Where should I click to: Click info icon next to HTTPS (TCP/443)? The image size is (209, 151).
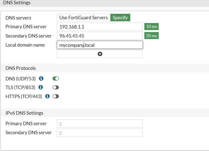47,96
